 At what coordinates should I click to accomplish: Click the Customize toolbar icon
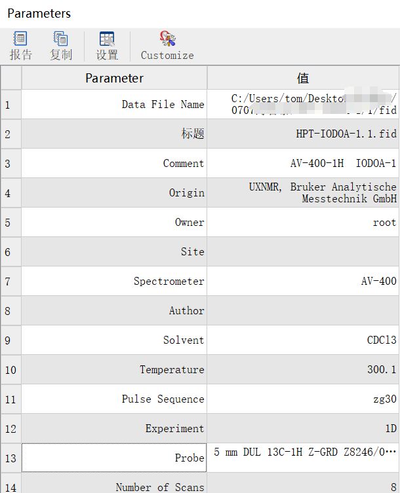pyautogui.click(x=167, y=46)
